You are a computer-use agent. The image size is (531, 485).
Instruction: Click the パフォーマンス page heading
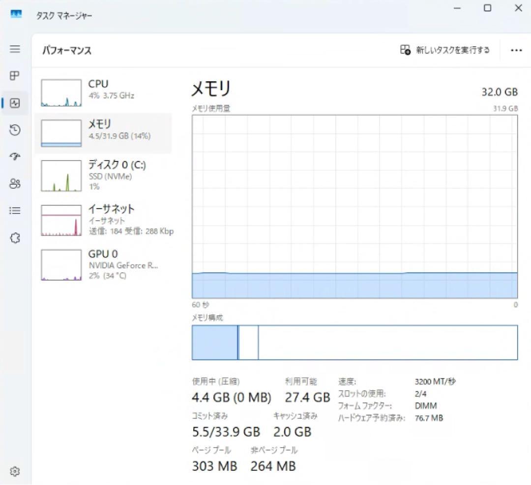click(x=67, y=50)
